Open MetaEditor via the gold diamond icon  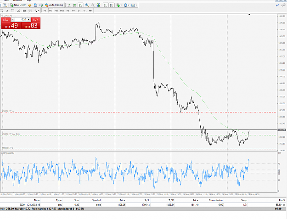point(30,5)
